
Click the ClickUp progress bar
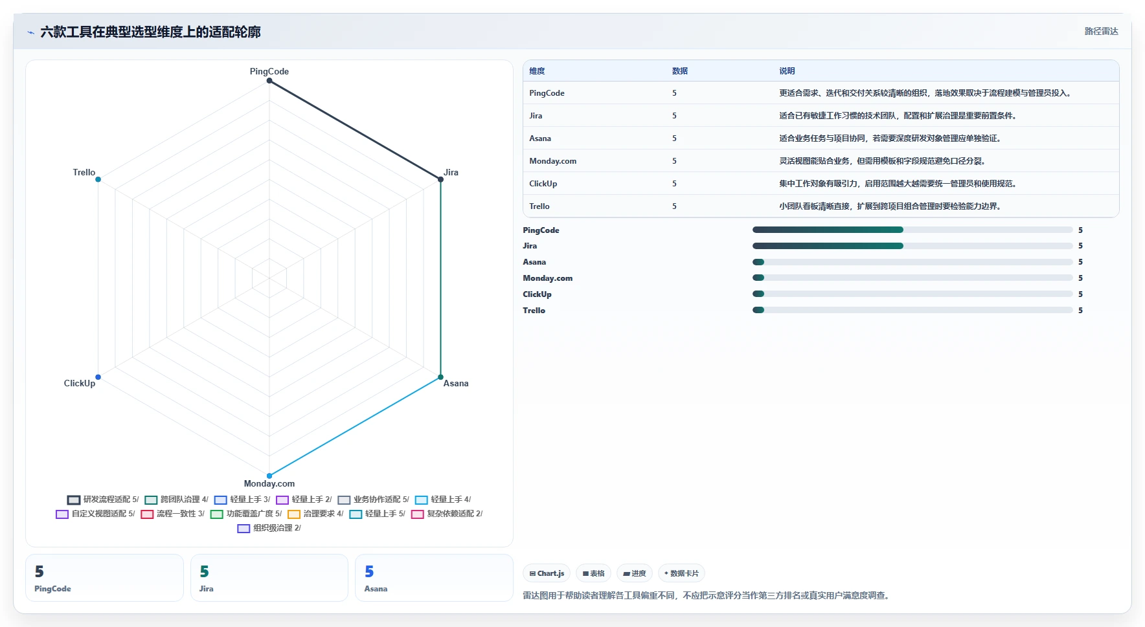coord(913,294)
